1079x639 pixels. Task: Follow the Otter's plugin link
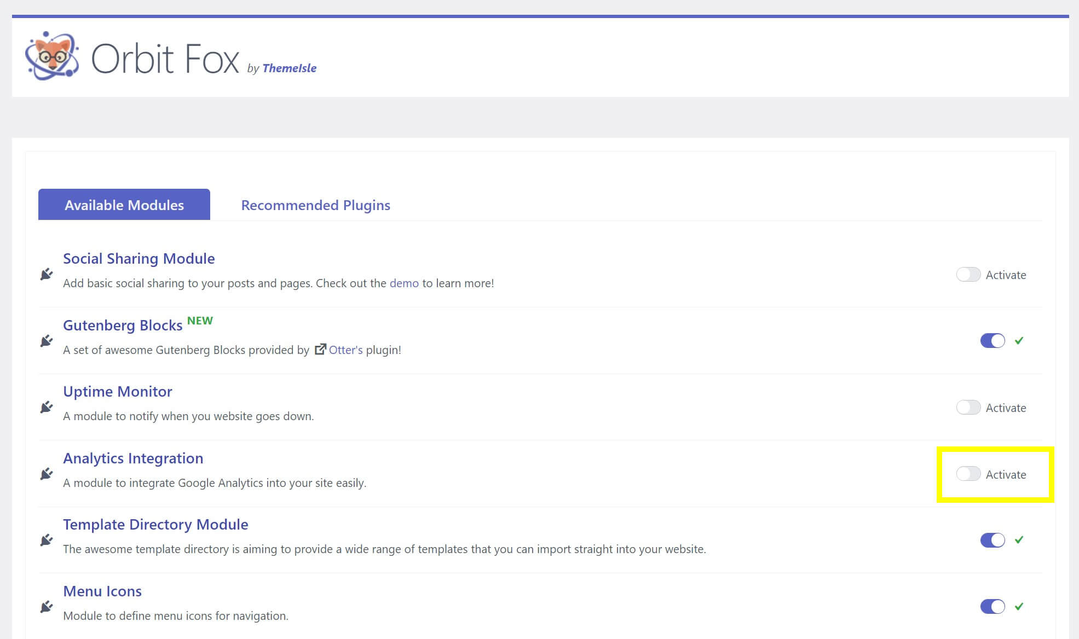tap(345, 350)
